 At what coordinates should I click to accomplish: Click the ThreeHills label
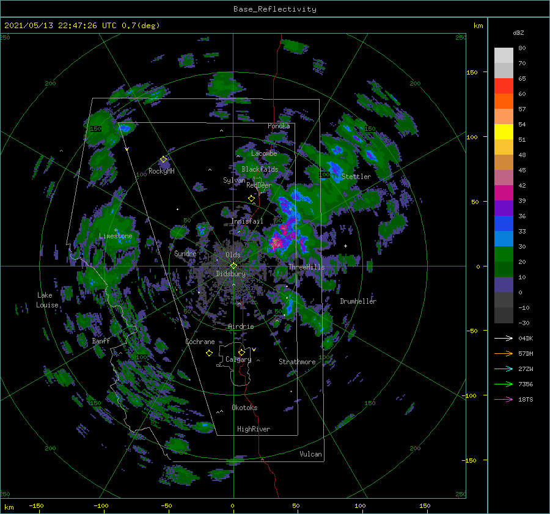tap(307, 267)
